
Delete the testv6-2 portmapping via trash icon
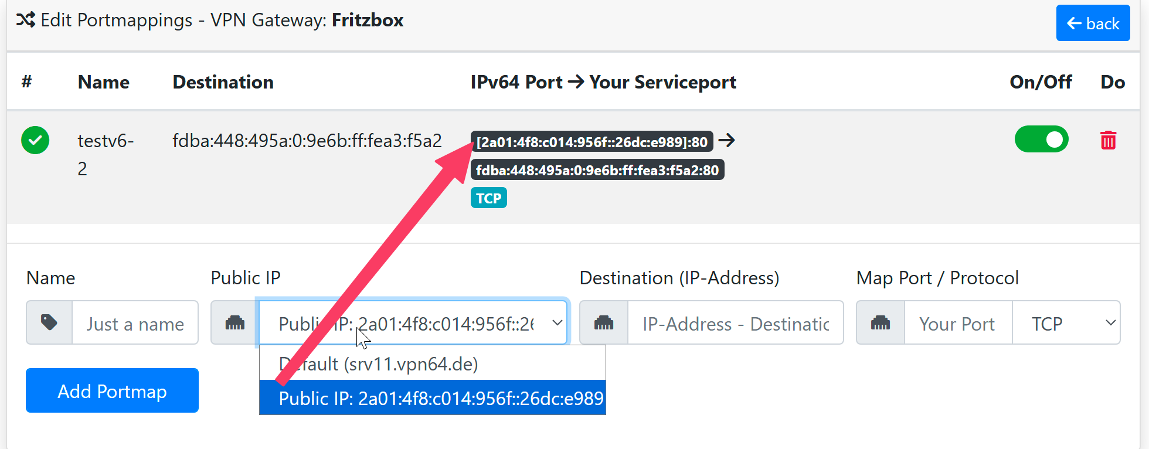1108,141
